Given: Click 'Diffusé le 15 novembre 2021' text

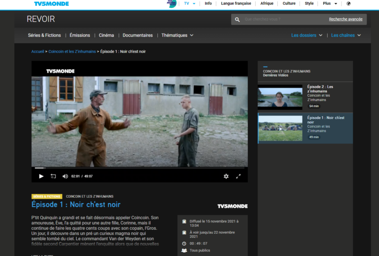Looking at the screenshot, I should coord(214,223).
